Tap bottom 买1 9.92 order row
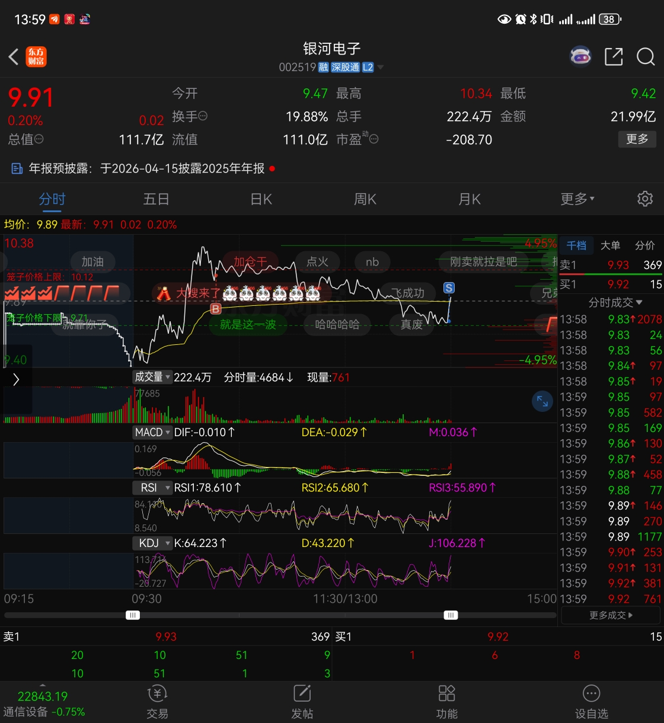Image resolution: width=664 pixels, height=723 pixels. (498, 636)
